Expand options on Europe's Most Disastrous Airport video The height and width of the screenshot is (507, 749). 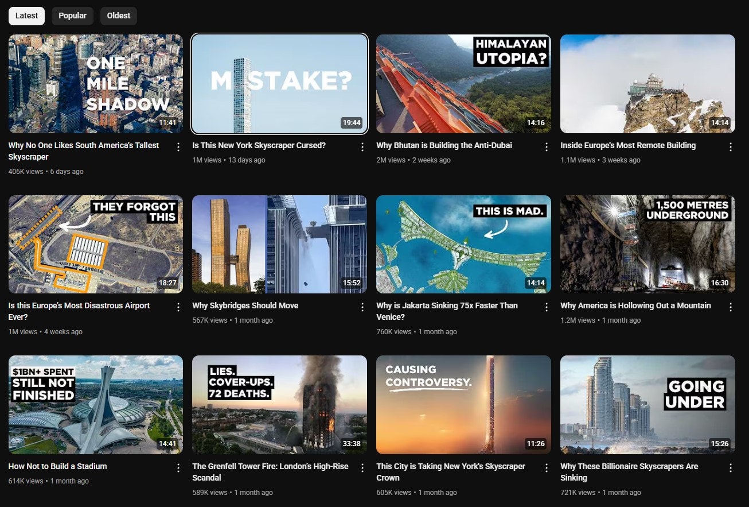tap(178, 307)
